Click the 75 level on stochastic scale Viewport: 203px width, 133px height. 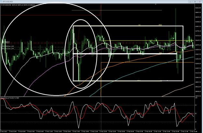(x=196, y=105)
